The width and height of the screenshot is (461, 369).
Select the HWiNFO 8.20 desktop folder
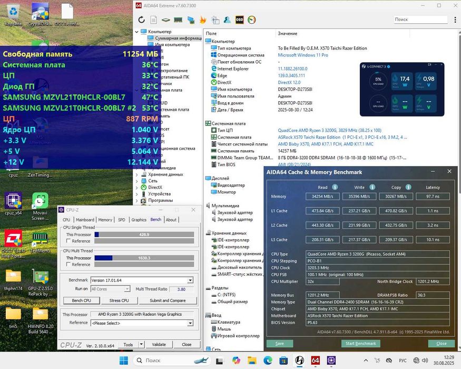(40, 321)
